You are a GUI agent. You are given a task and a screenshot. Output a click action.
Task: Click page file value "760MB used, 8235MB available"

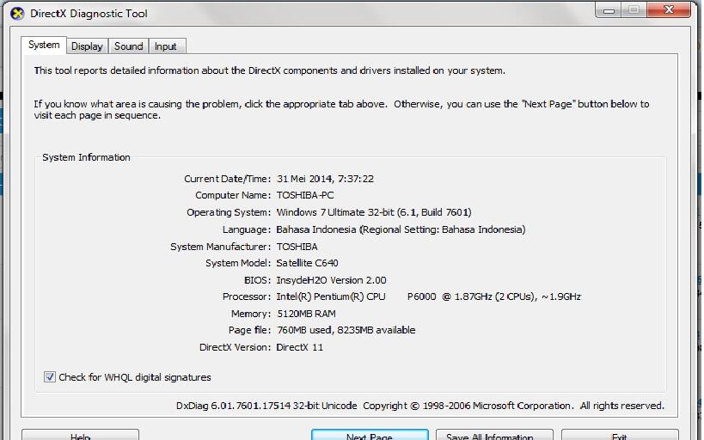click(x=346, y=331)
